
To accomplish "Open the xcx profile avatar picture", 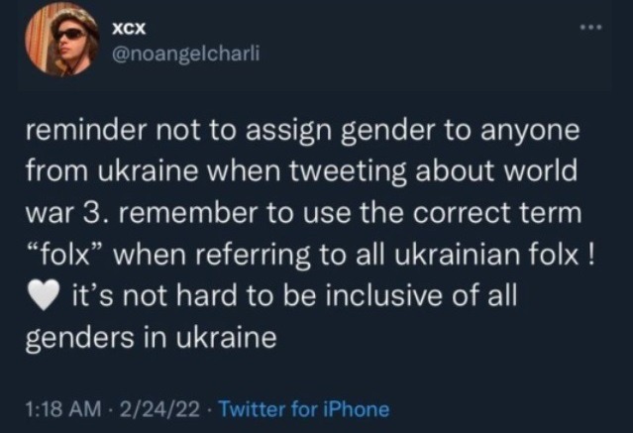I will pos(60,40).
